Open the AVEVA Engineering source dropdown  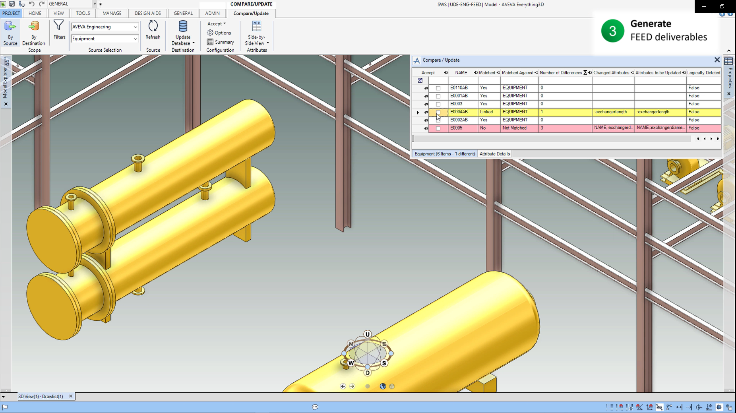coord(136,27)
